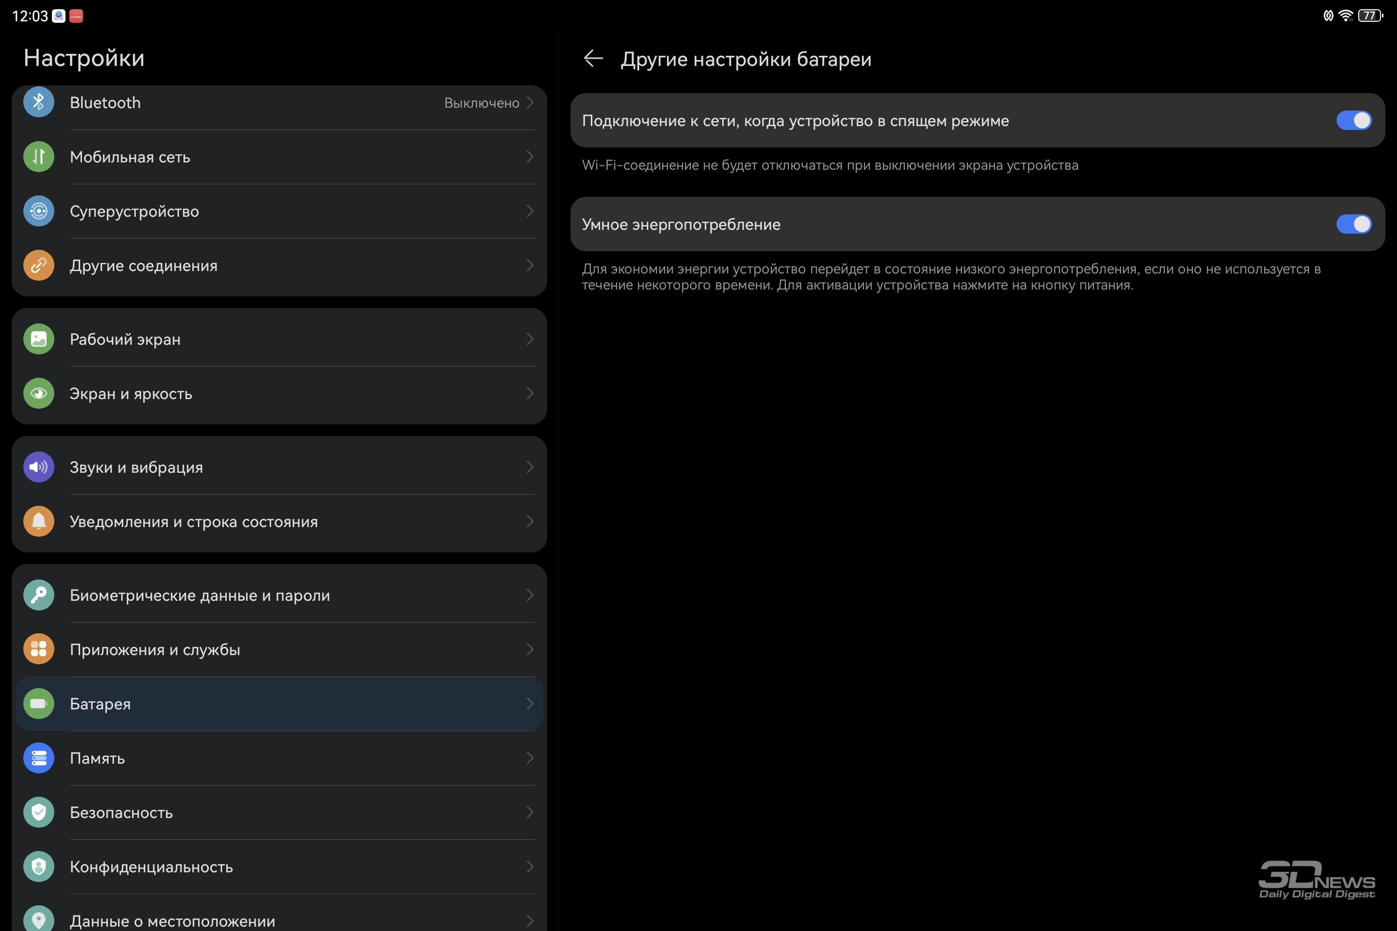This screenshot has width=1397, height=931.
Task: Open Экран и яркость settings
Action: tap(279, 393)
